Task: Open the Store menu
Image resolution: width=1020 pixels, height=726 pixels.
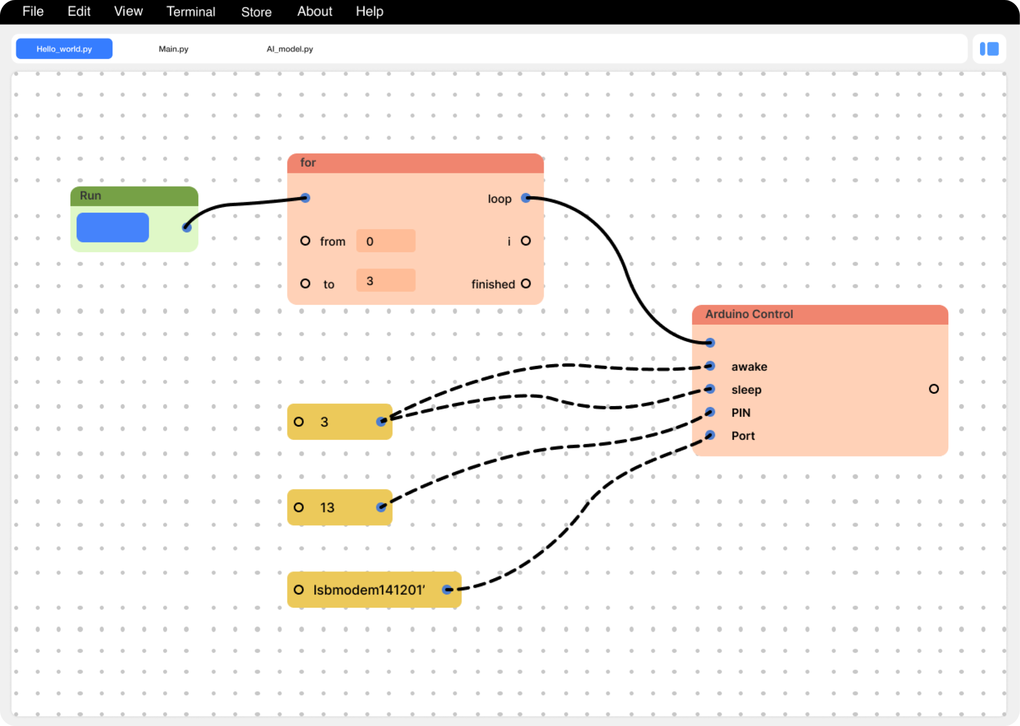Action: coord(256,12)
